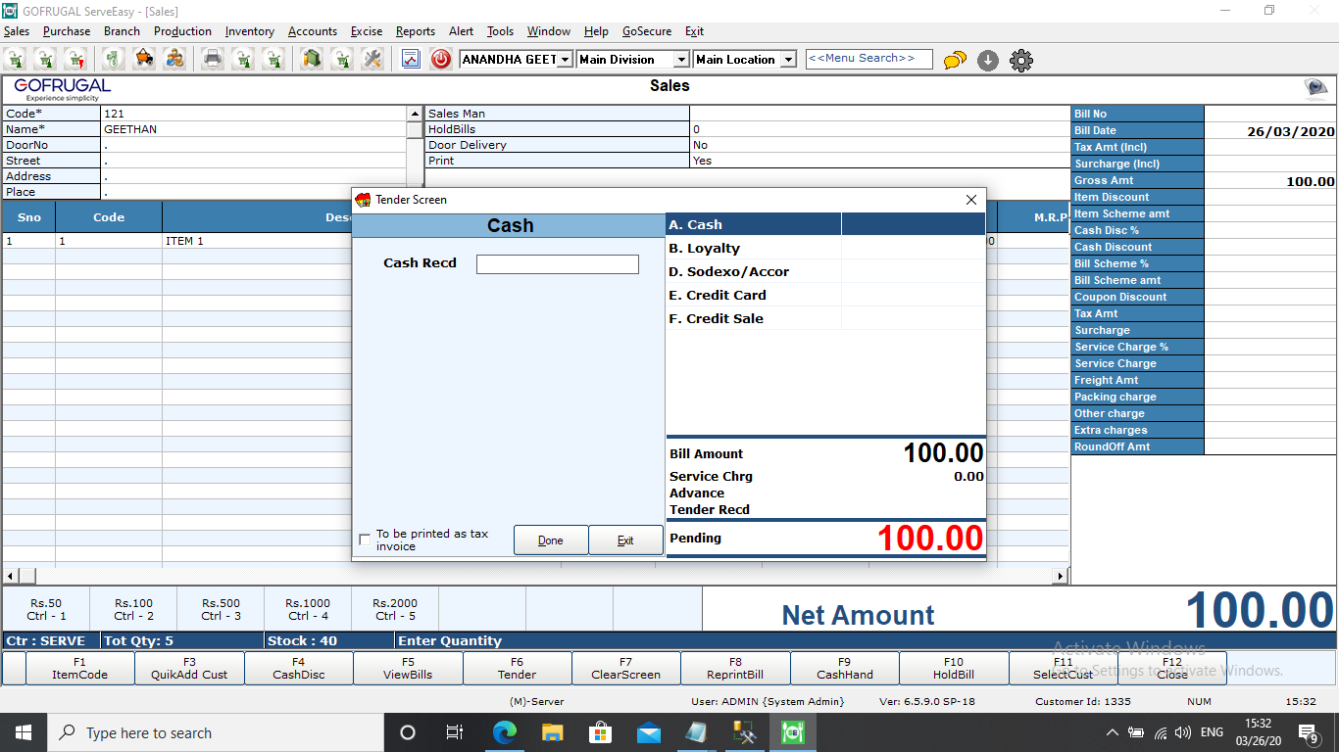The height and width of the screenshot is (752, 1339).
Task: Click the Cortana circle on the taskbar
Action: [x=408, y=732]
